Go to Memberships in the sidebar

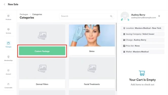pos(8,58)
